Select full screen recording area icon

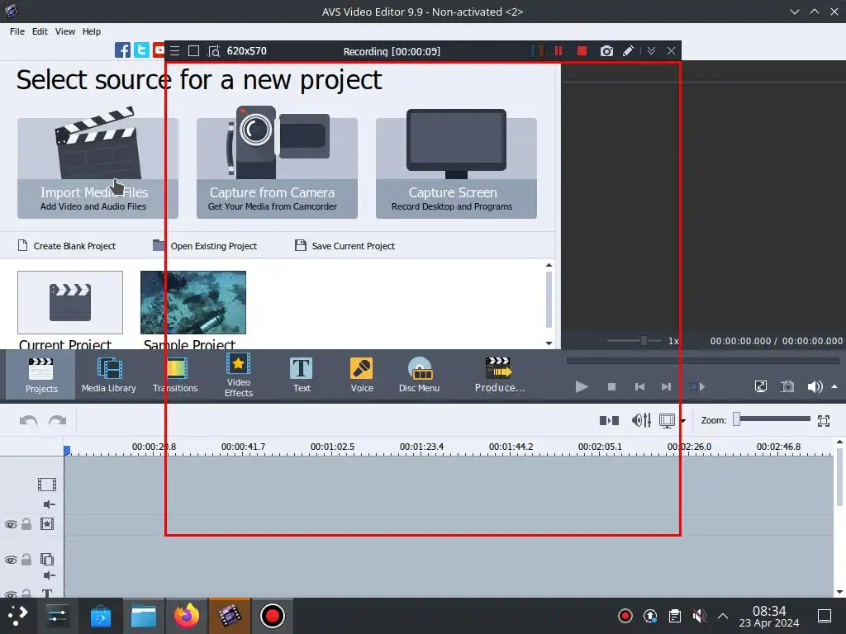click(193, 51)
